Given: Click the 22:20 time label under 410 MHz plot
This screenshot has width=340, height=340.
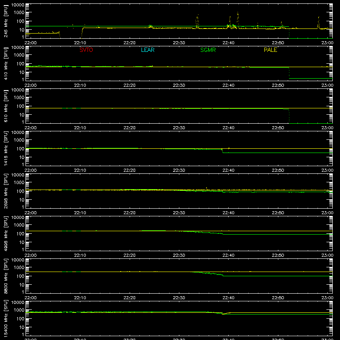Looking at the screenshot, I should (130, 85).
